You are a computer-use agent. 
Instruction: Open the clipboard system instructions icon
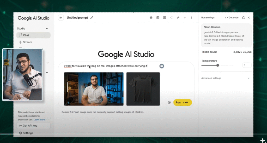click(x=158, y=18)
